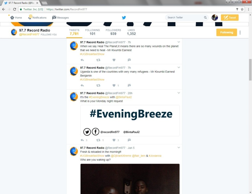The height and width of the screenshot is (194, 252).
Task: Send the #EveningBreeze tweet by direct message
Action: 129,140
